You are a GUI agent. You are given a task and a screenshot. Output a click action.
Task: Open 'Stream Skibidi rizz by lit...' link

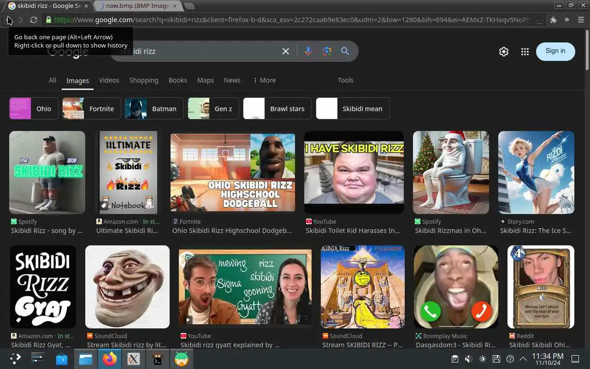pos(126,345)
